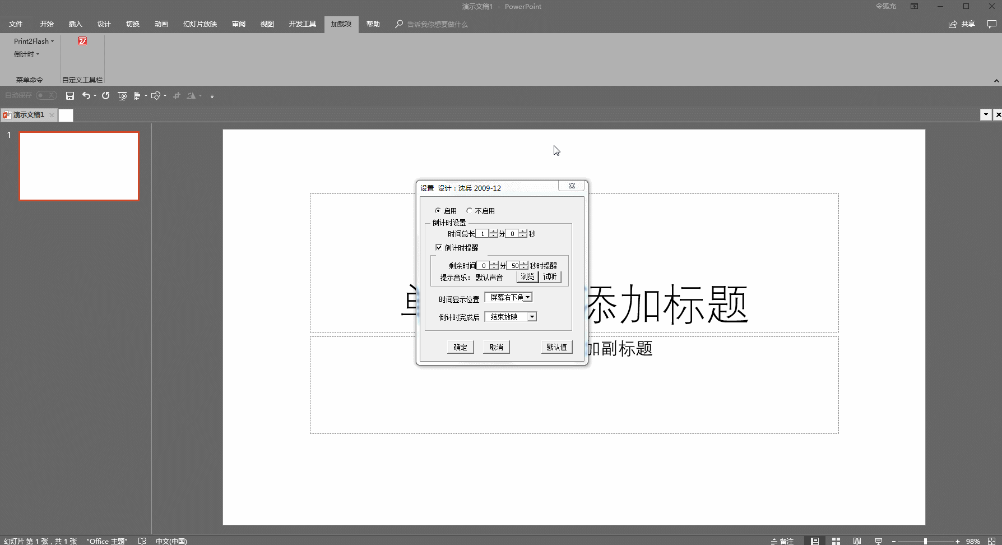
Task: Click the 浏览 button for prompt sound
Action: [x=526, y=276]
